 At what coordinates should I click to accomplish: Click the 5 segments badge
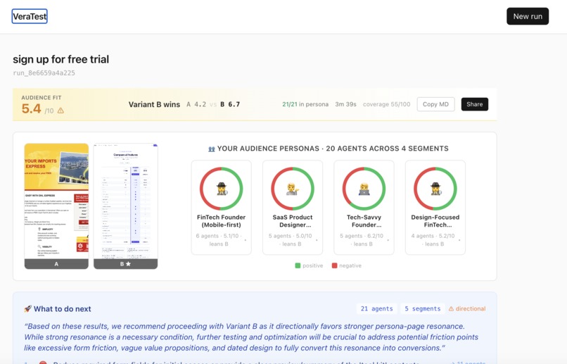point(422,308)
